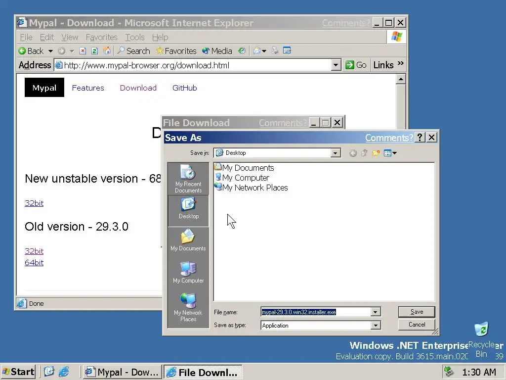Screen dimensions: 506x380
Task: Open the View Menu icon in Save As
Action: (x=390, y=153)
